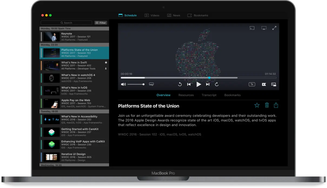Jump to next track
The image size is (327, 188).
(x=208, y=84)
